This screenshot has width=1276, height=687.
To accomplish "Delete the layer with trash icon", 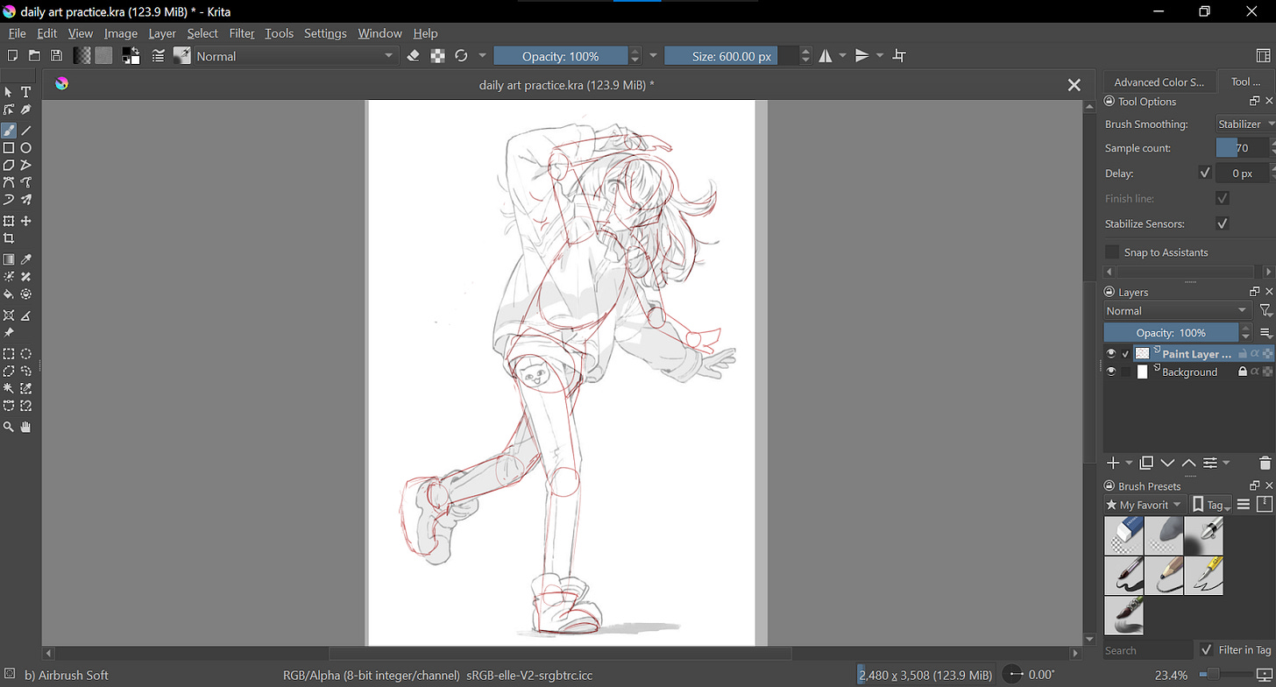I will point(1265,464).
